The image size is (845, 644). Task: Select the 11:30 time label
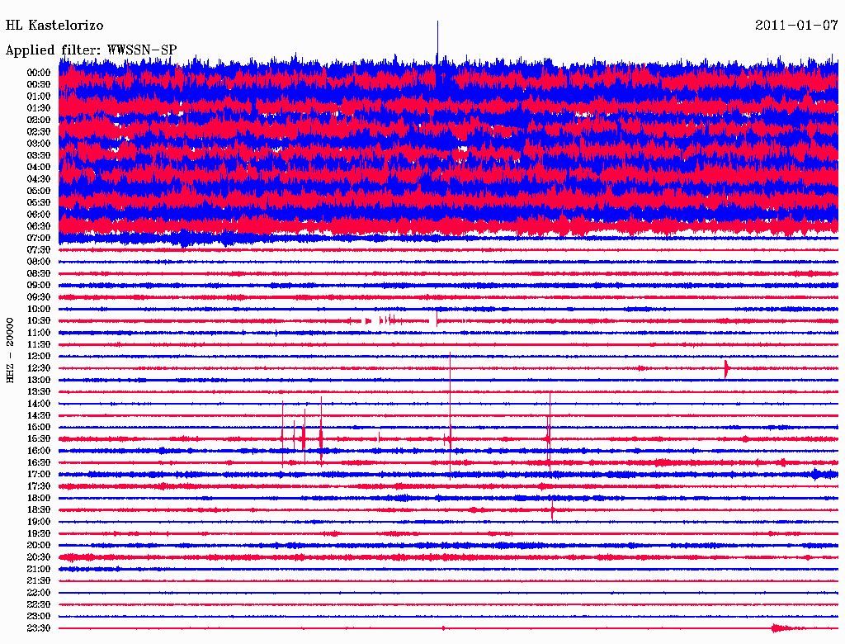[x=39, y=344]
